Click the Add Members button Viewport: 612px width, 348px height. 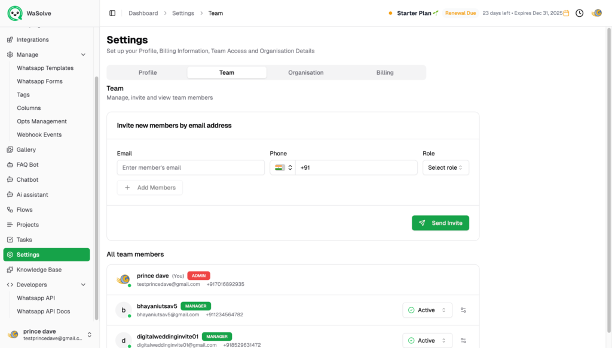tap(150, 188)
